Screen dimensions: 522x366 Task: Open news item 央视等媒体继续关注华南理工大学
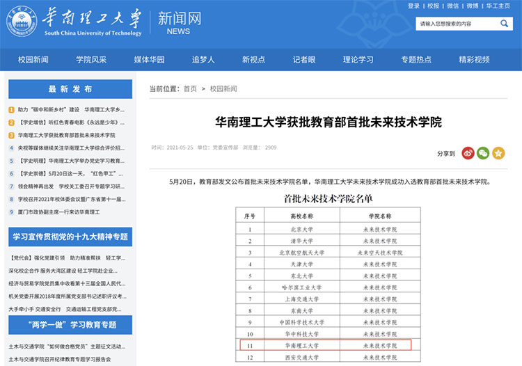(x=71, y=148)
